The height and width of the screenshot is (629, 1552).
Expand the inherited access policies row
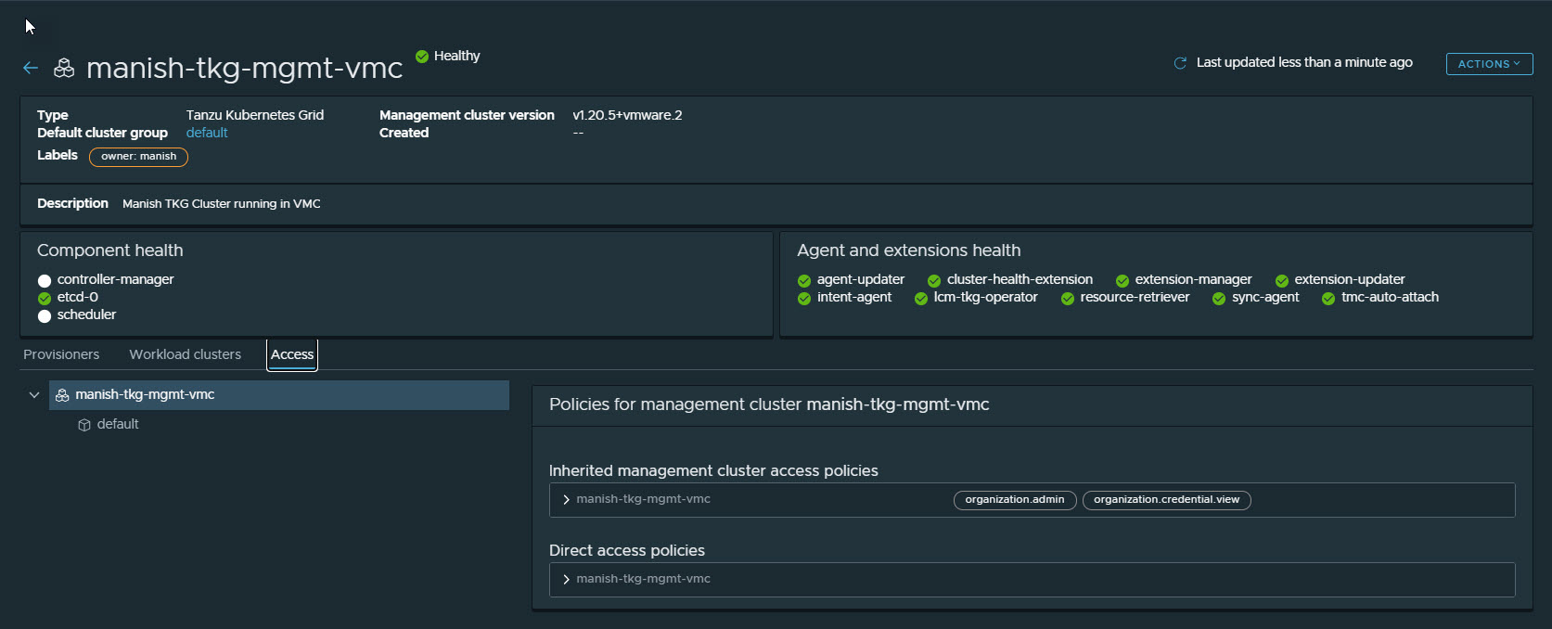(x=566, y=500)
